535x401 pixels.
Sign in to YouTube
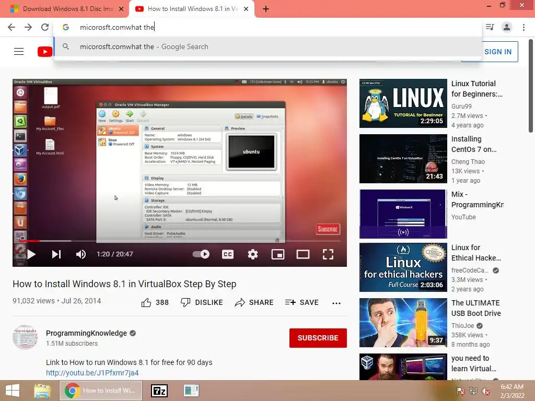coord(498,52)
